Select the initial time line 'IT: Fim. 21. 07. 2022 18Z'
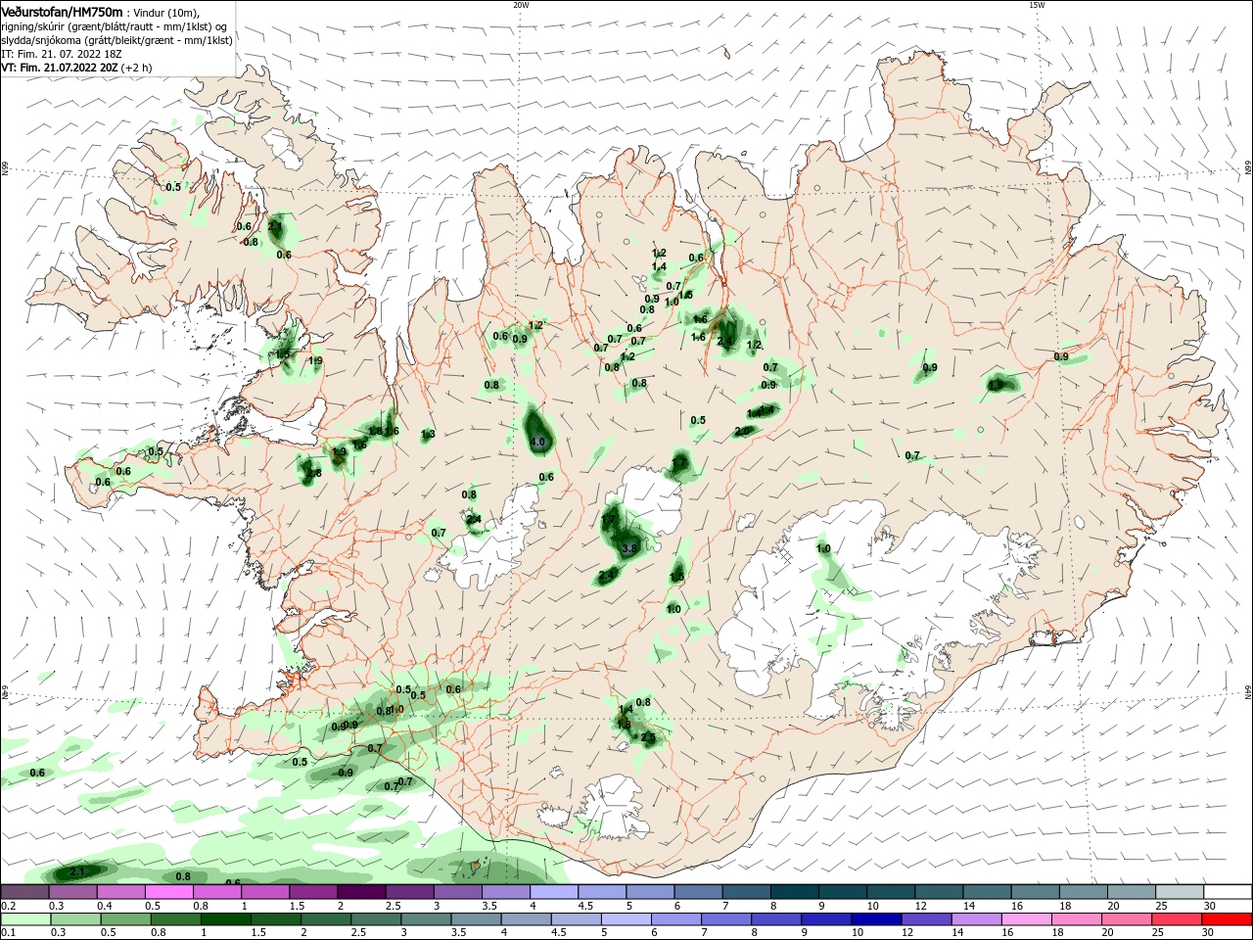 point(62,54)
